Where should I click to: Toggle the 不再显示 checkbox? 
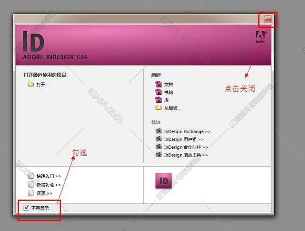click(x=26, y=208)
